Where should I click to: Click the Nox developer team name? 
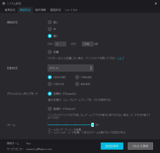(29, 144)
